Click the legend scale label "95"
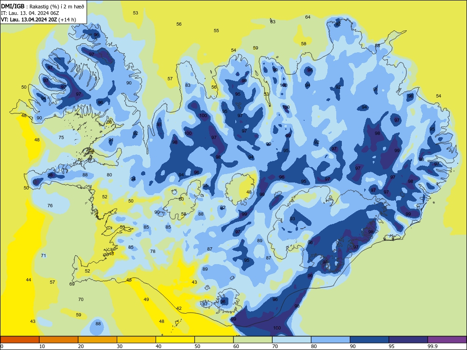Image resolution: width=467 pixels, height=350 pixels. pos(392,346)
